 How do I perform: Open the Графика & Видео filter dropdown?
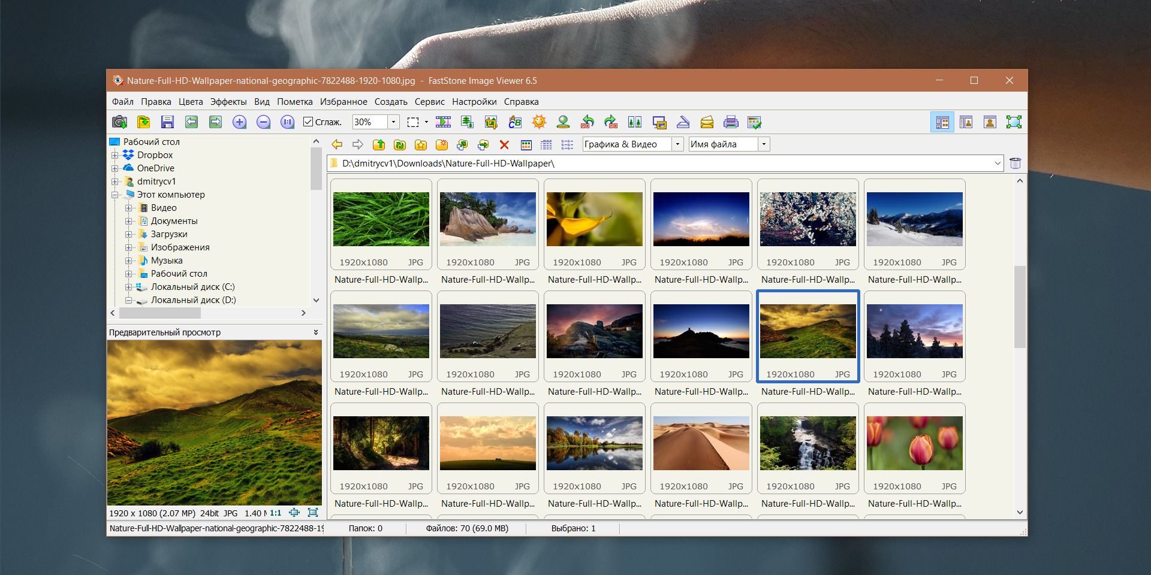point(677,144)
